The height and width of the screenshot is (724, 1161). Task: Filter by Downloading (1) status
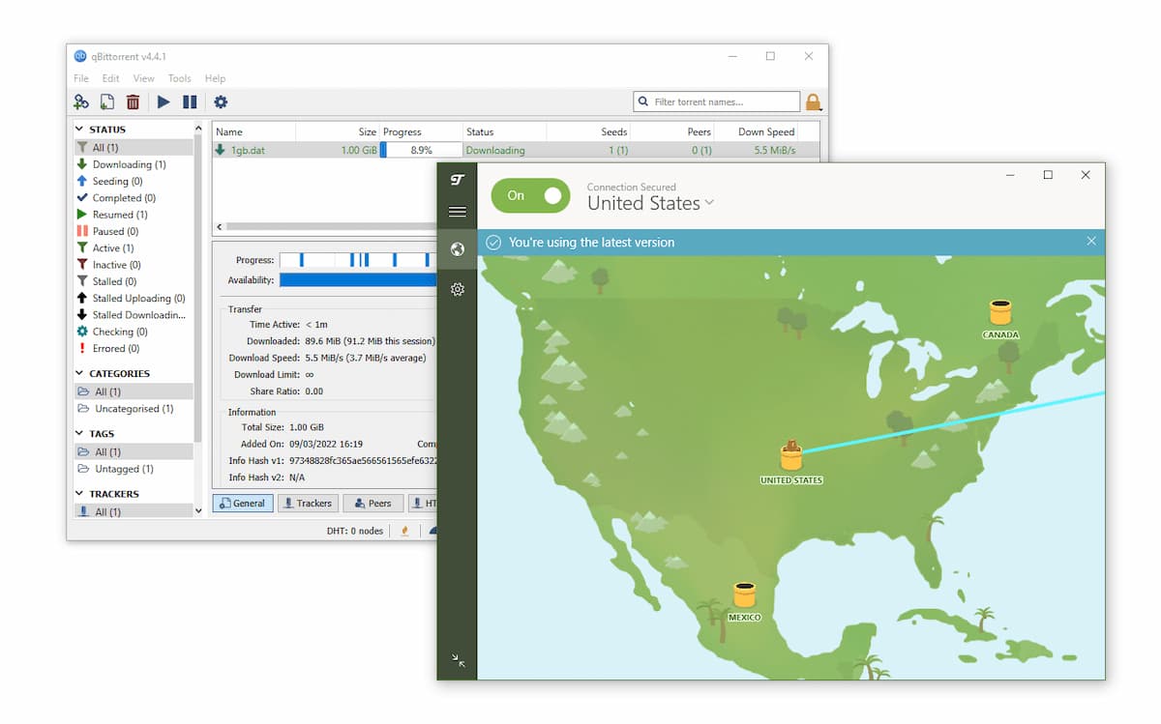click(134, 164)
